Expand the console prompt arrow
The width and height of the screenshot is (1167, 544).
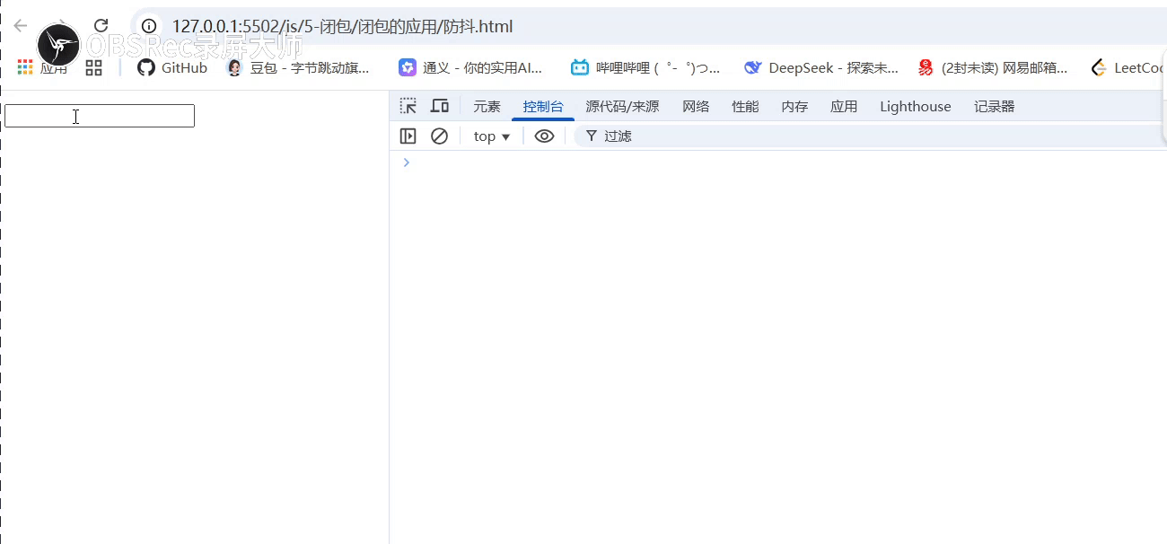[x=407, y=162]
